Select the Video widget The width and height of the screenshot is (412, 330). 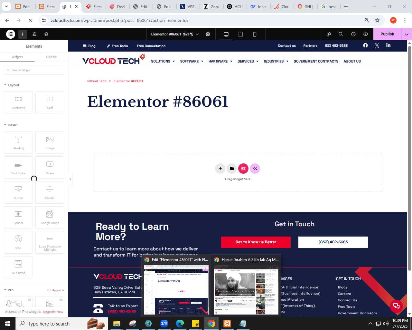pyautogui.click(x=50, y=167)
